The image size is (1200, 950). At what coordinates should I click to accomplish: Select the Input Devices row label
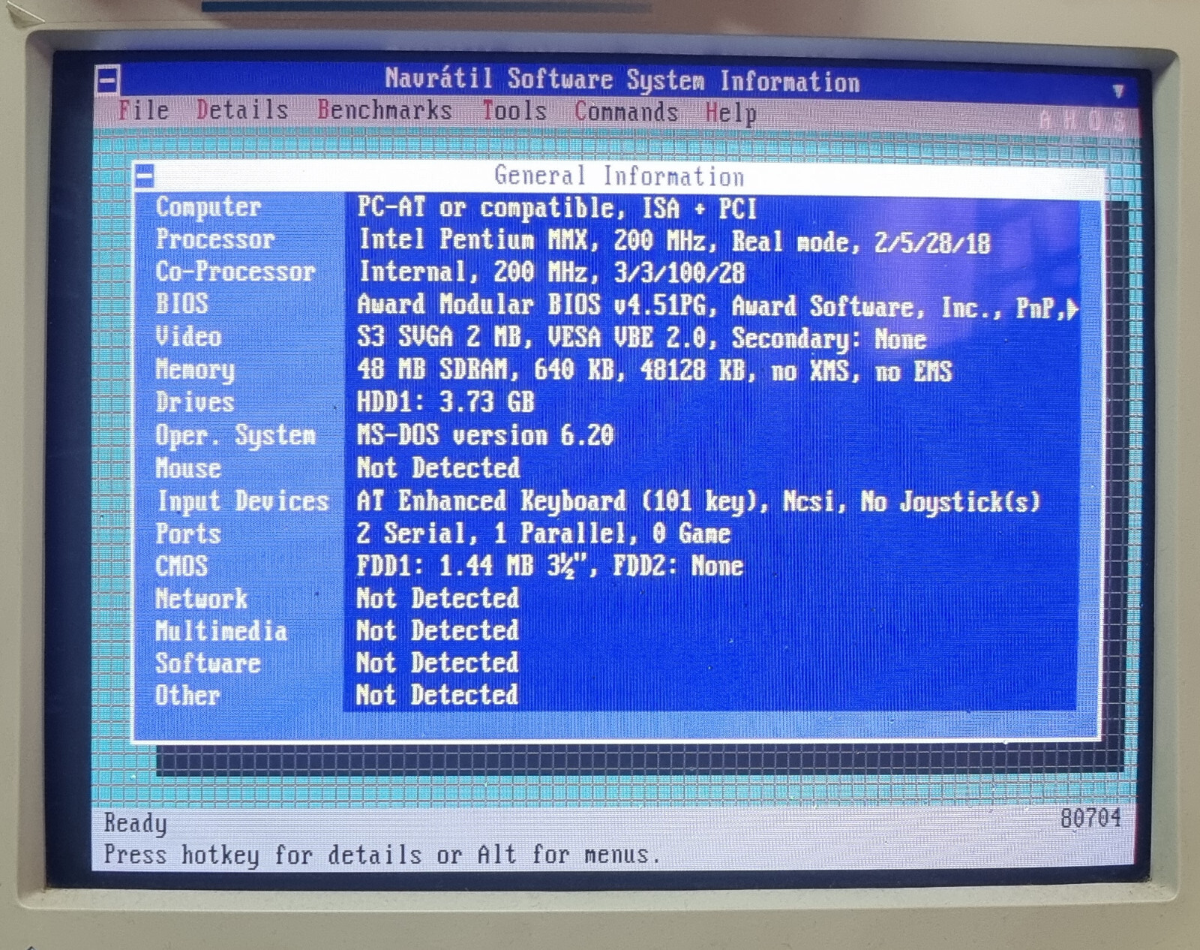243,501
